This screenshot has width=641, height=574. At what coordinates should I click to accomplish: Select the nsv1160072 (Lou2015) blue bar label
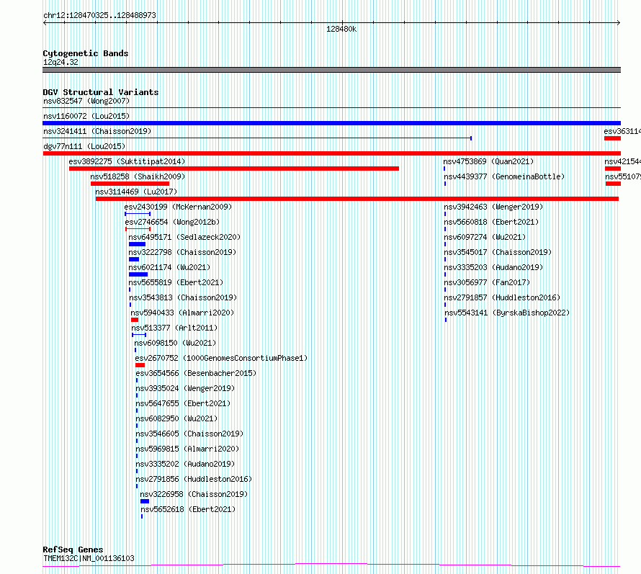(x=86, y=116)
